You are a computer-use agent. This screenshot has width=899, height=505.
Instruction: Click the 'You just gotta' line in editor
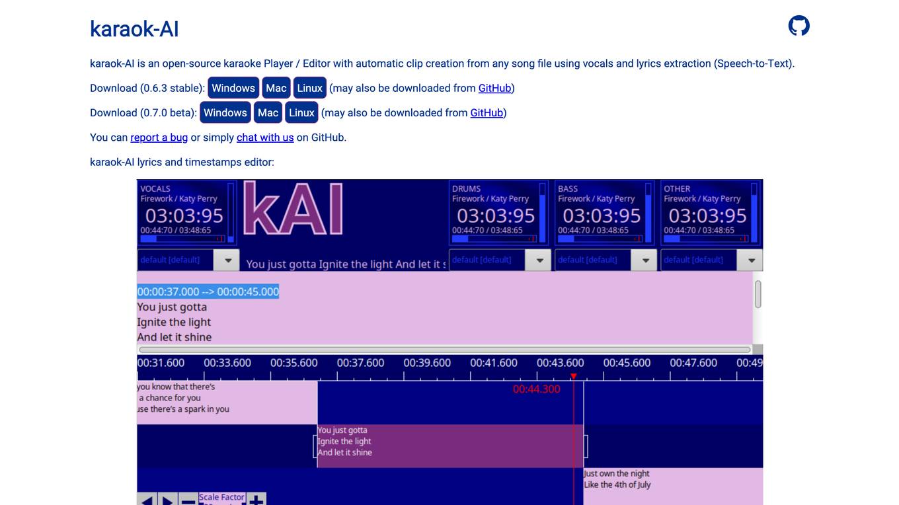click(172, 307)
